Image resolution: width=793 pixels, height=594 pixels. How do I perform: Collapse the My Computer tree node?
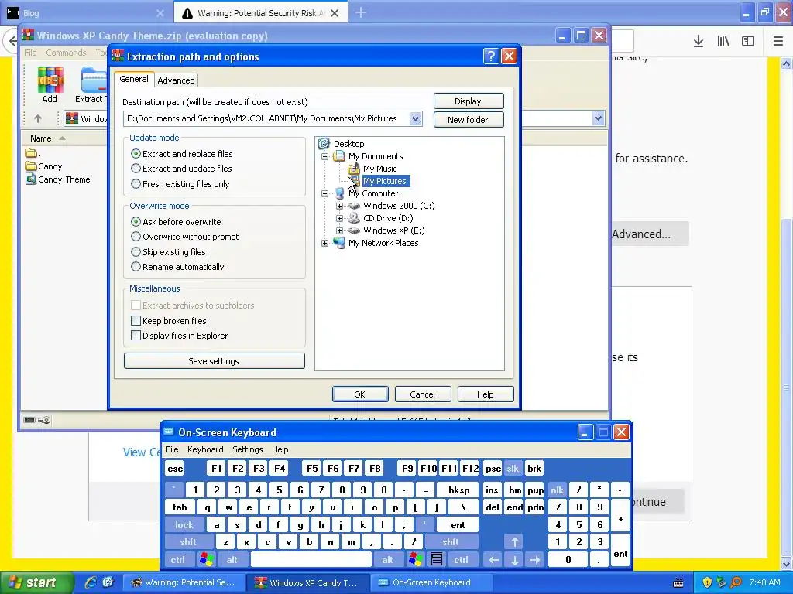[x=324, y=193]
